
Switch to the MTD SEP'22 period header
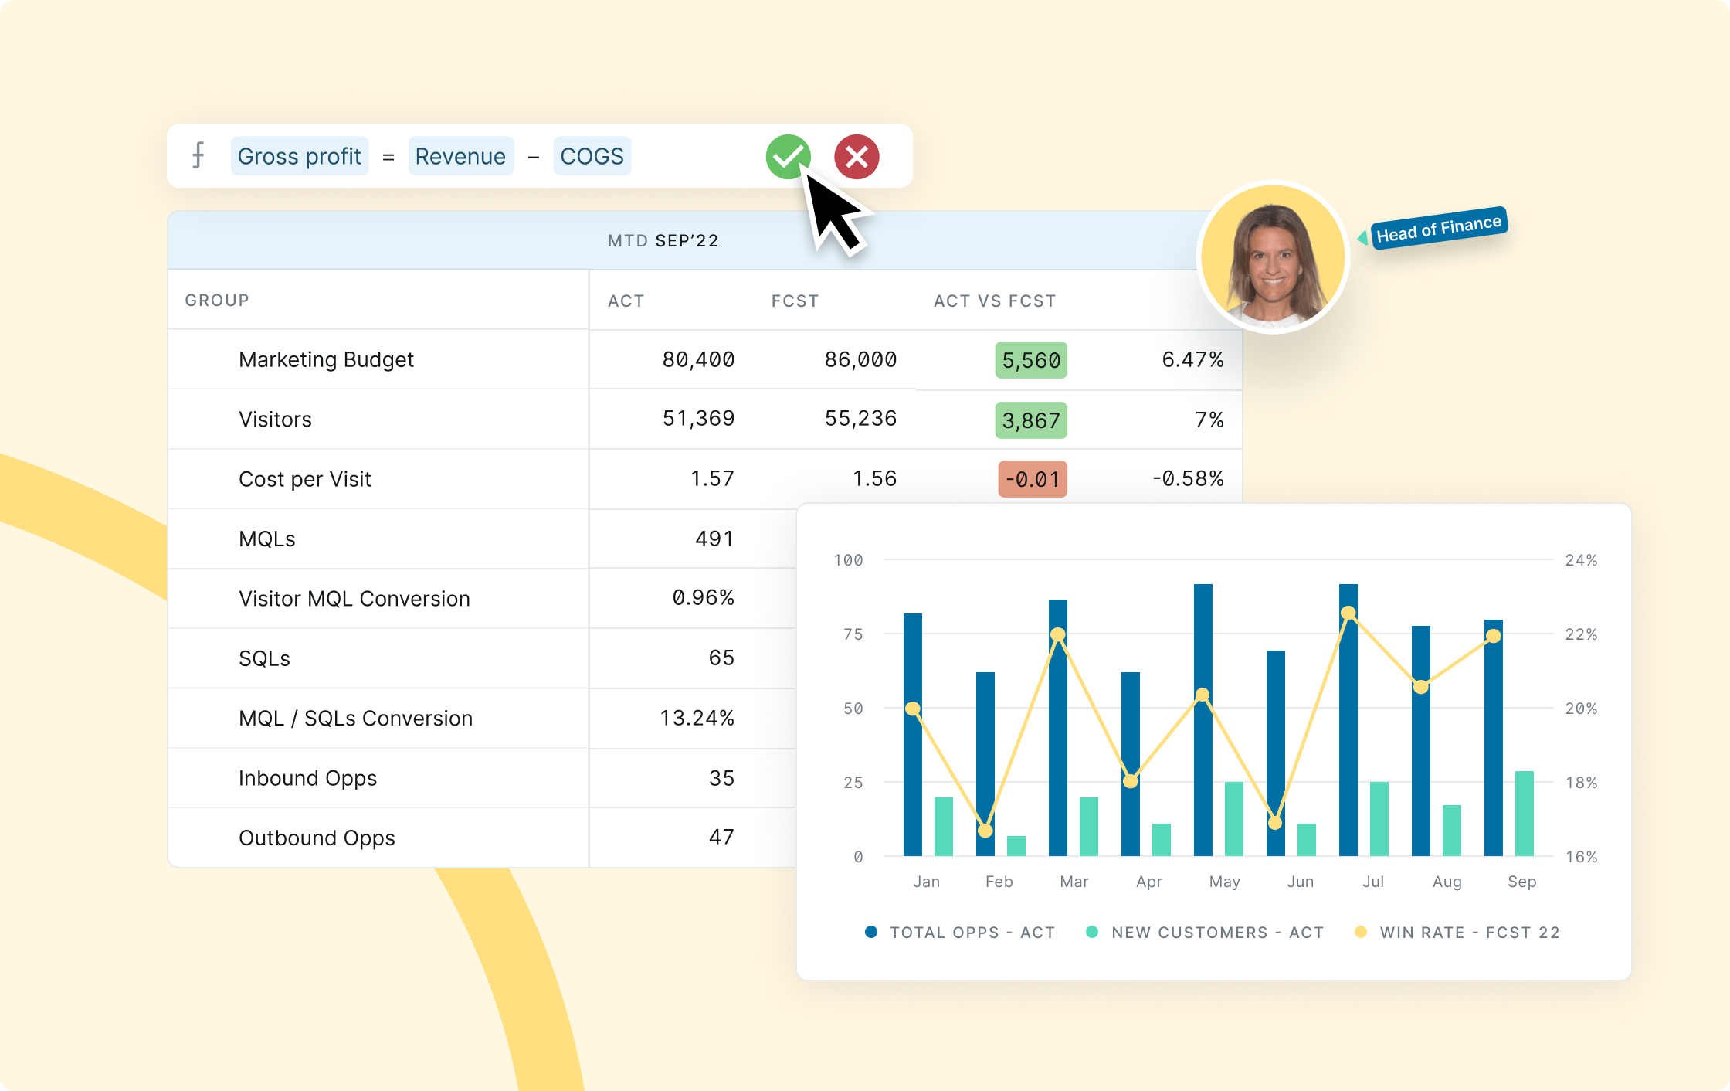(664, 240)
